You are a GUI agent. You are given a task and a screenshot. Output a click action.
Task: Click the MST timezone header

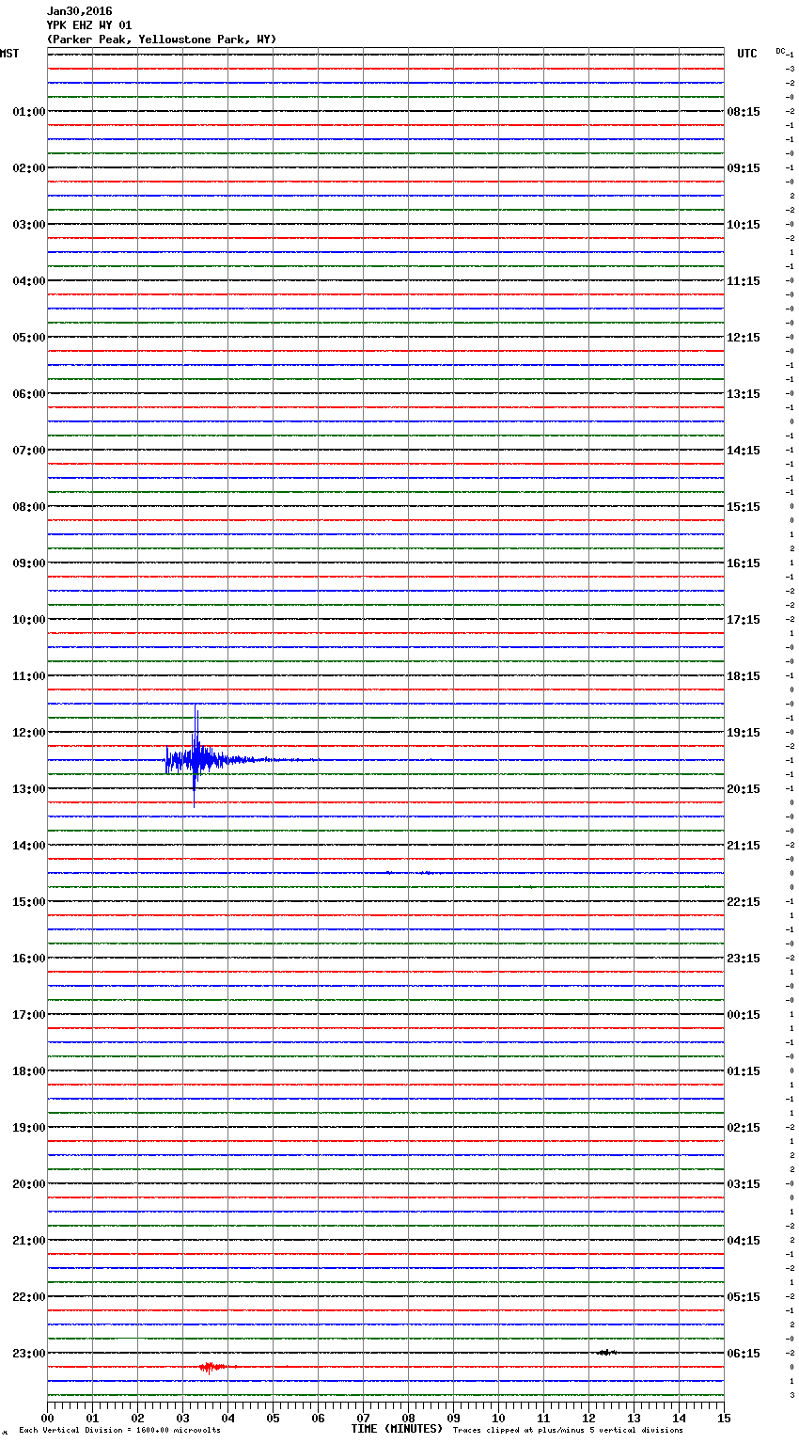9,54
